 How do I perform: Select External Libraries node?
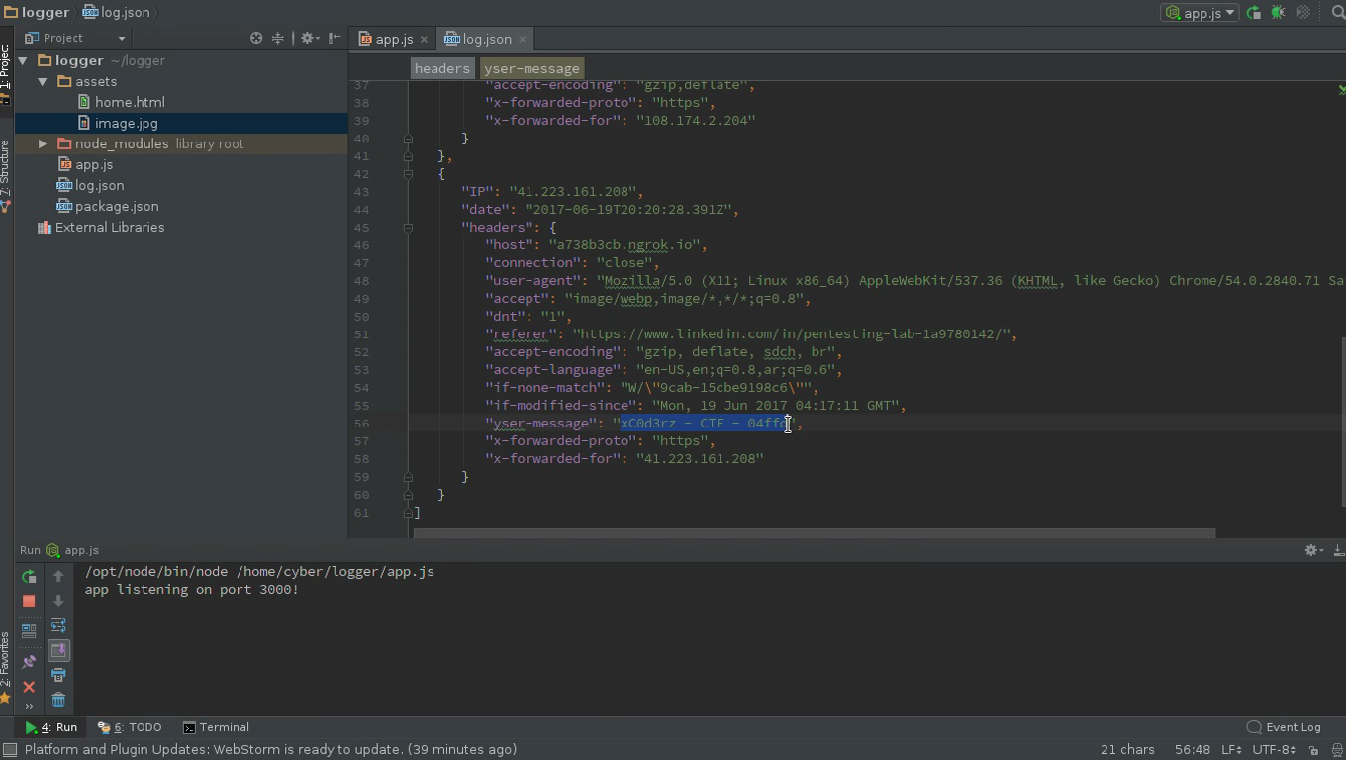(x=110, y=228)
